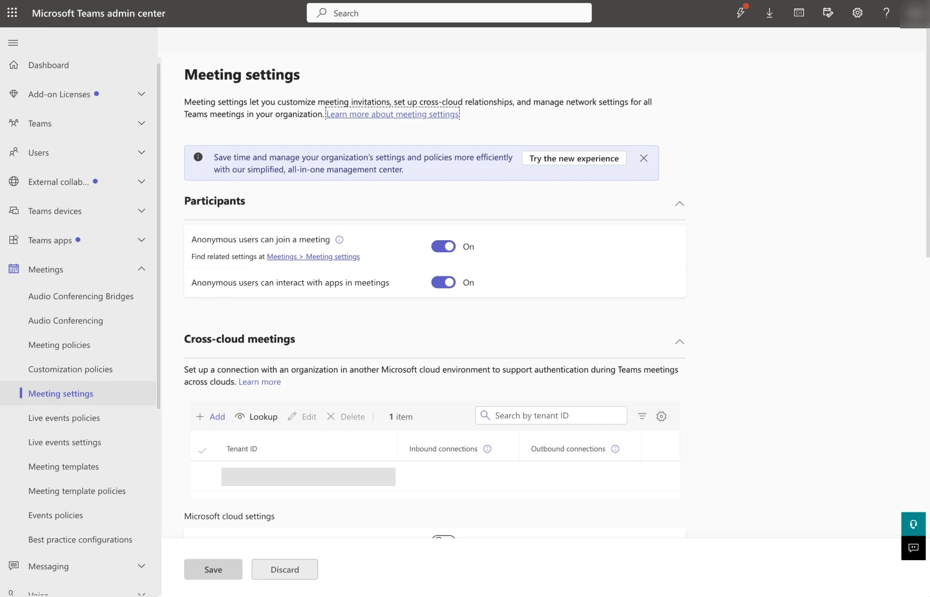
Task: Toggle Anonymous users can interact with apps
Action: [443, 282]
